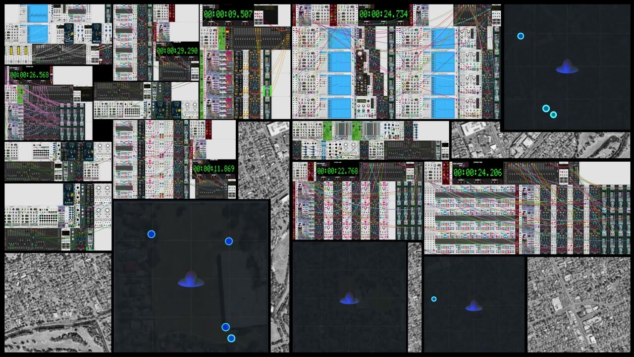The width and height of the screenshot is (634, 357).
Task: Select the blue cone in the upper-right dark panel
Action: [x=567, y=67]
